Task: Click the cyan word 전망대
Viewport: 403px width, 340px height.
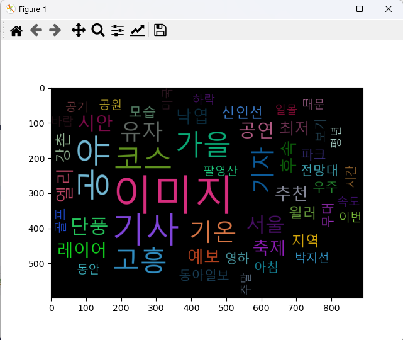Action: pos(319,170)
